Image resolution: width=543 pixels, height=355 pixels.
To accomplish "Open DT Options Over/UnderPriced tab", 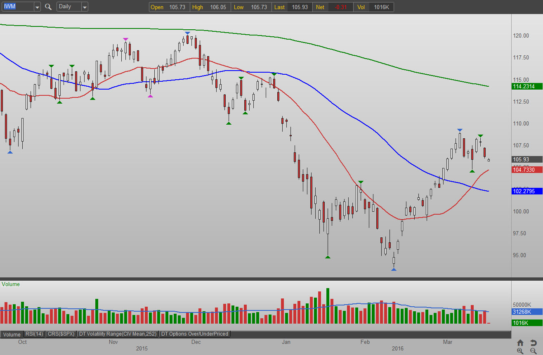I will (195, 334).
